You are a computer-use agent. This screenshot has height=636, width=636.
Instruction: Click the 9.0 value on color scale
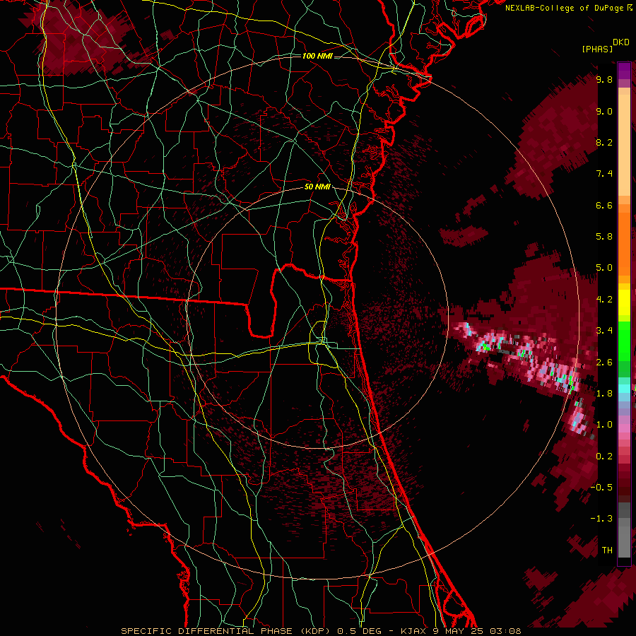click(x=604, y=111)
